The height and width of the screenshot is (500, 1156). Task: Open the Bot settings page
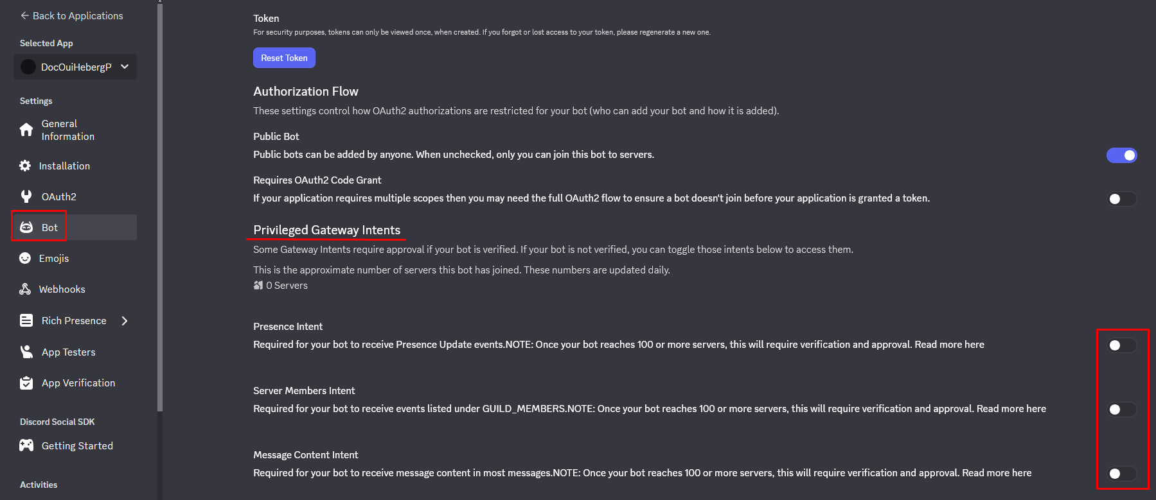pos(49,227)
